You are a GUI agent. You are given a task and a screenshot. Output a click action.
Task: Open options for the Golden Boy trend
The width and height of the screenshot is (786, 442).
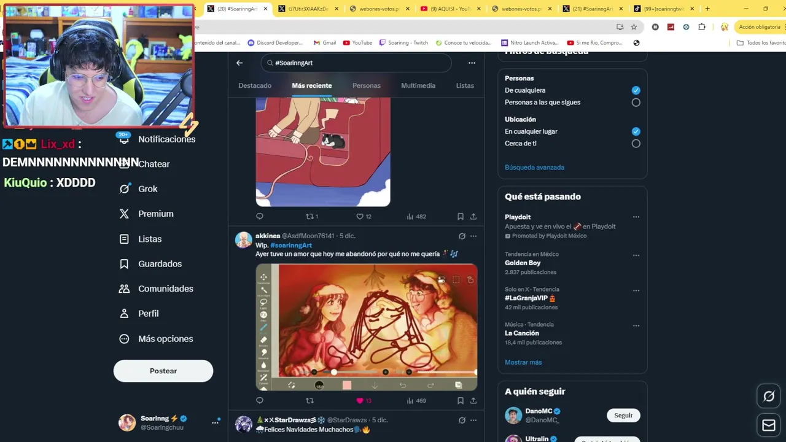636,255
